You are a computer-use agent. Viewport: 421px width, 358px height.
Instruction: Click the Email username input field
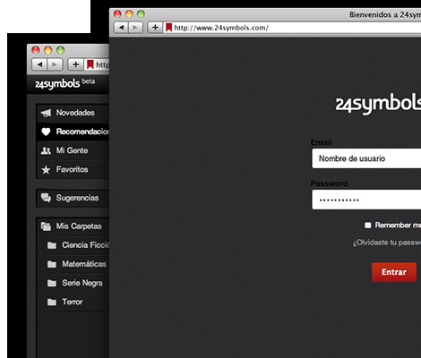point(366,158)
